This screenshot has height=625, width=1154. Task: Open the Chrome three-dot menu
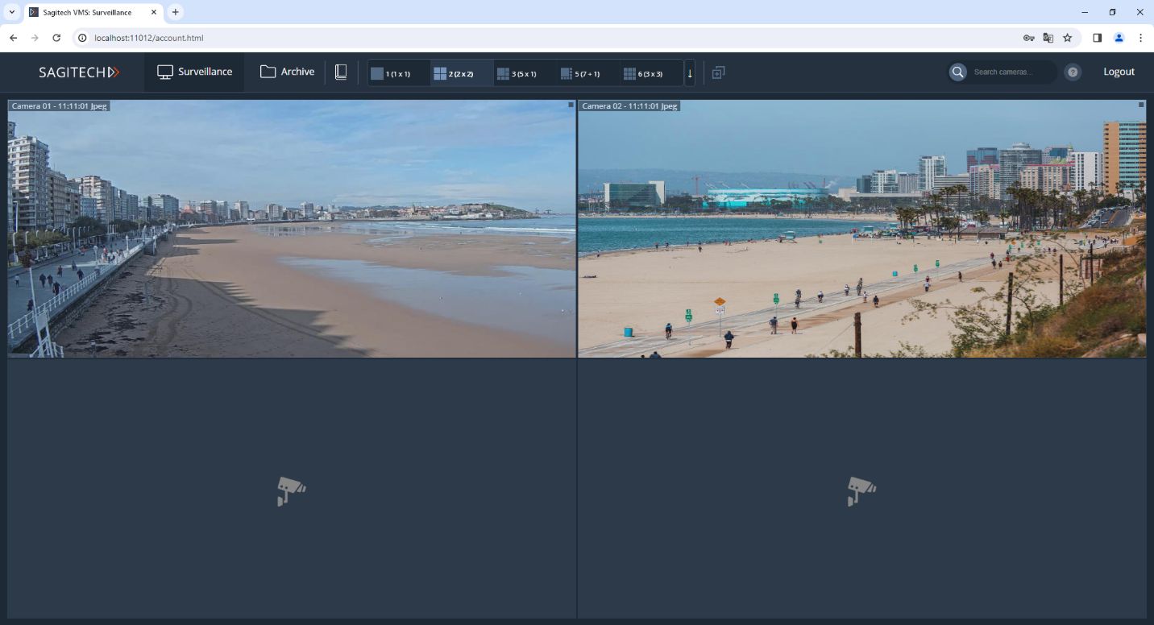[x=1141, y=38]
